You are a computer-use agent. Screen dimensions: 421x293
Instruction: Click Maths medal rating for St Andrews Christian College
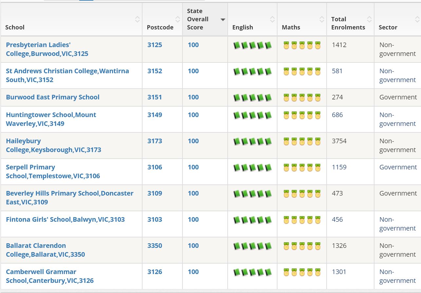302,71
